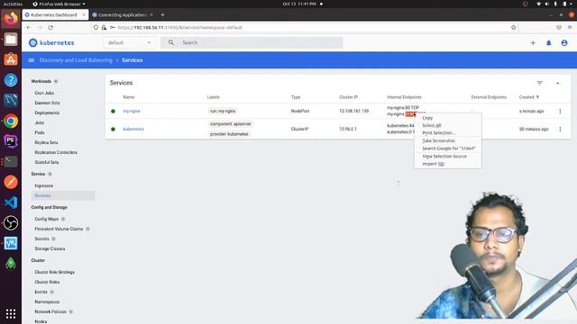Open Network Policies in sidebar
This screenshot has width=577, height=324.
pyautogui.click(x=50, y=311)
